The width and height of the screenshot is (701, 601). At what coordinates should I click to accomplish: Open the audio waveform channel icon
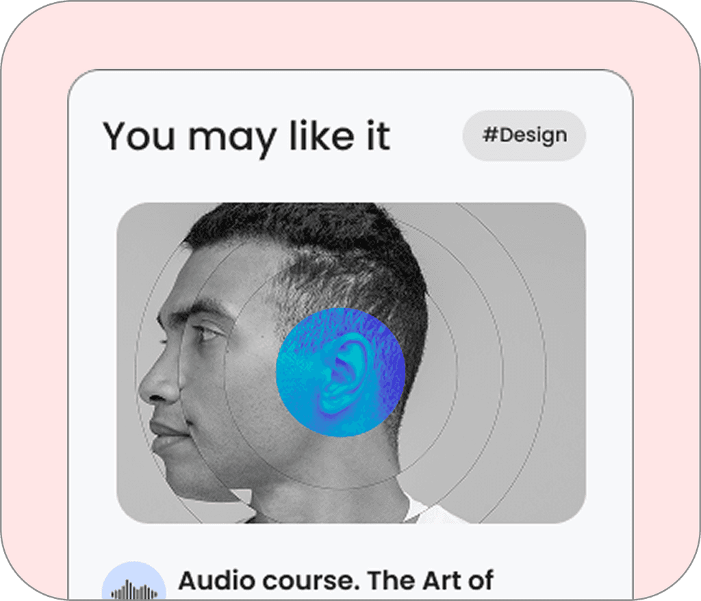coord(133,581)
